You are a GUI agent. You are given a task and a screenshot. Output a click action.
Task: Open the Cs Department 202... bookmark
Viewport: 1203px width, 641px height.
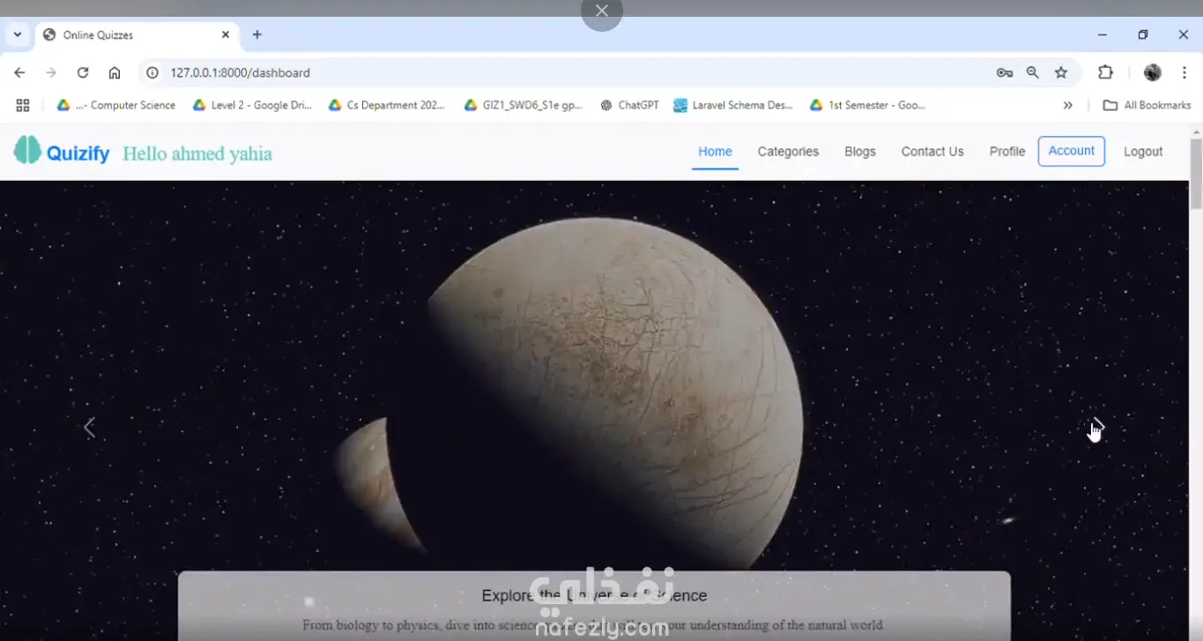click(388, 105)
